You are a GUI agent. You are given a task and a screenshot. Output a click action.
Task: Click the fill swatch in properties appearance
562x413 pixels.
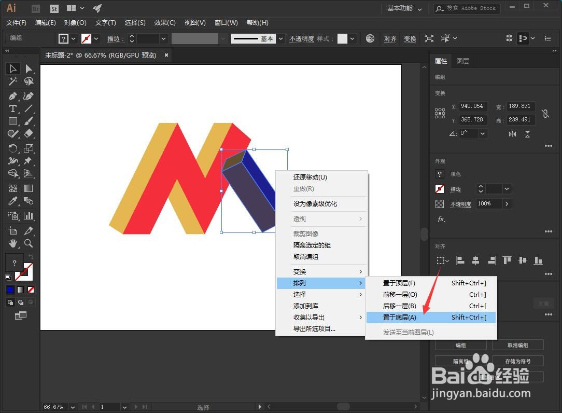point(440,174)
